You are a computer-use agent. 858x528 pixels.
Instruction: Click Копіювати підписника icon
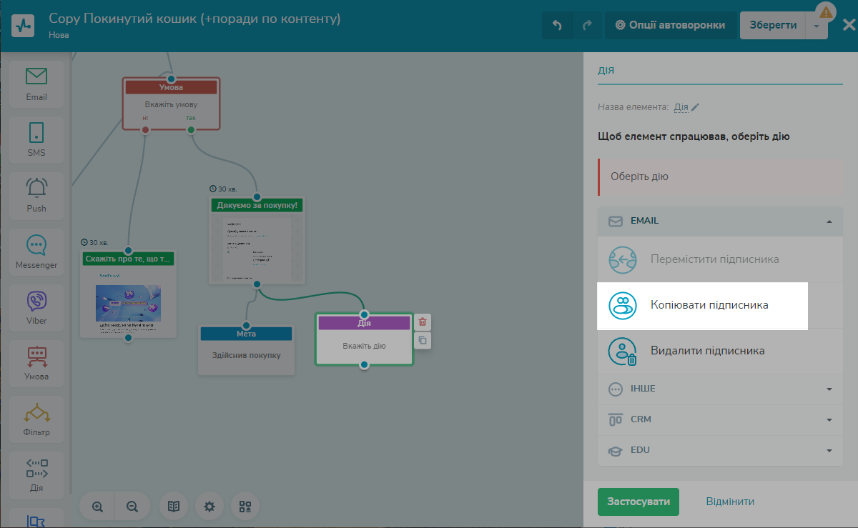(x=623, y=305)
